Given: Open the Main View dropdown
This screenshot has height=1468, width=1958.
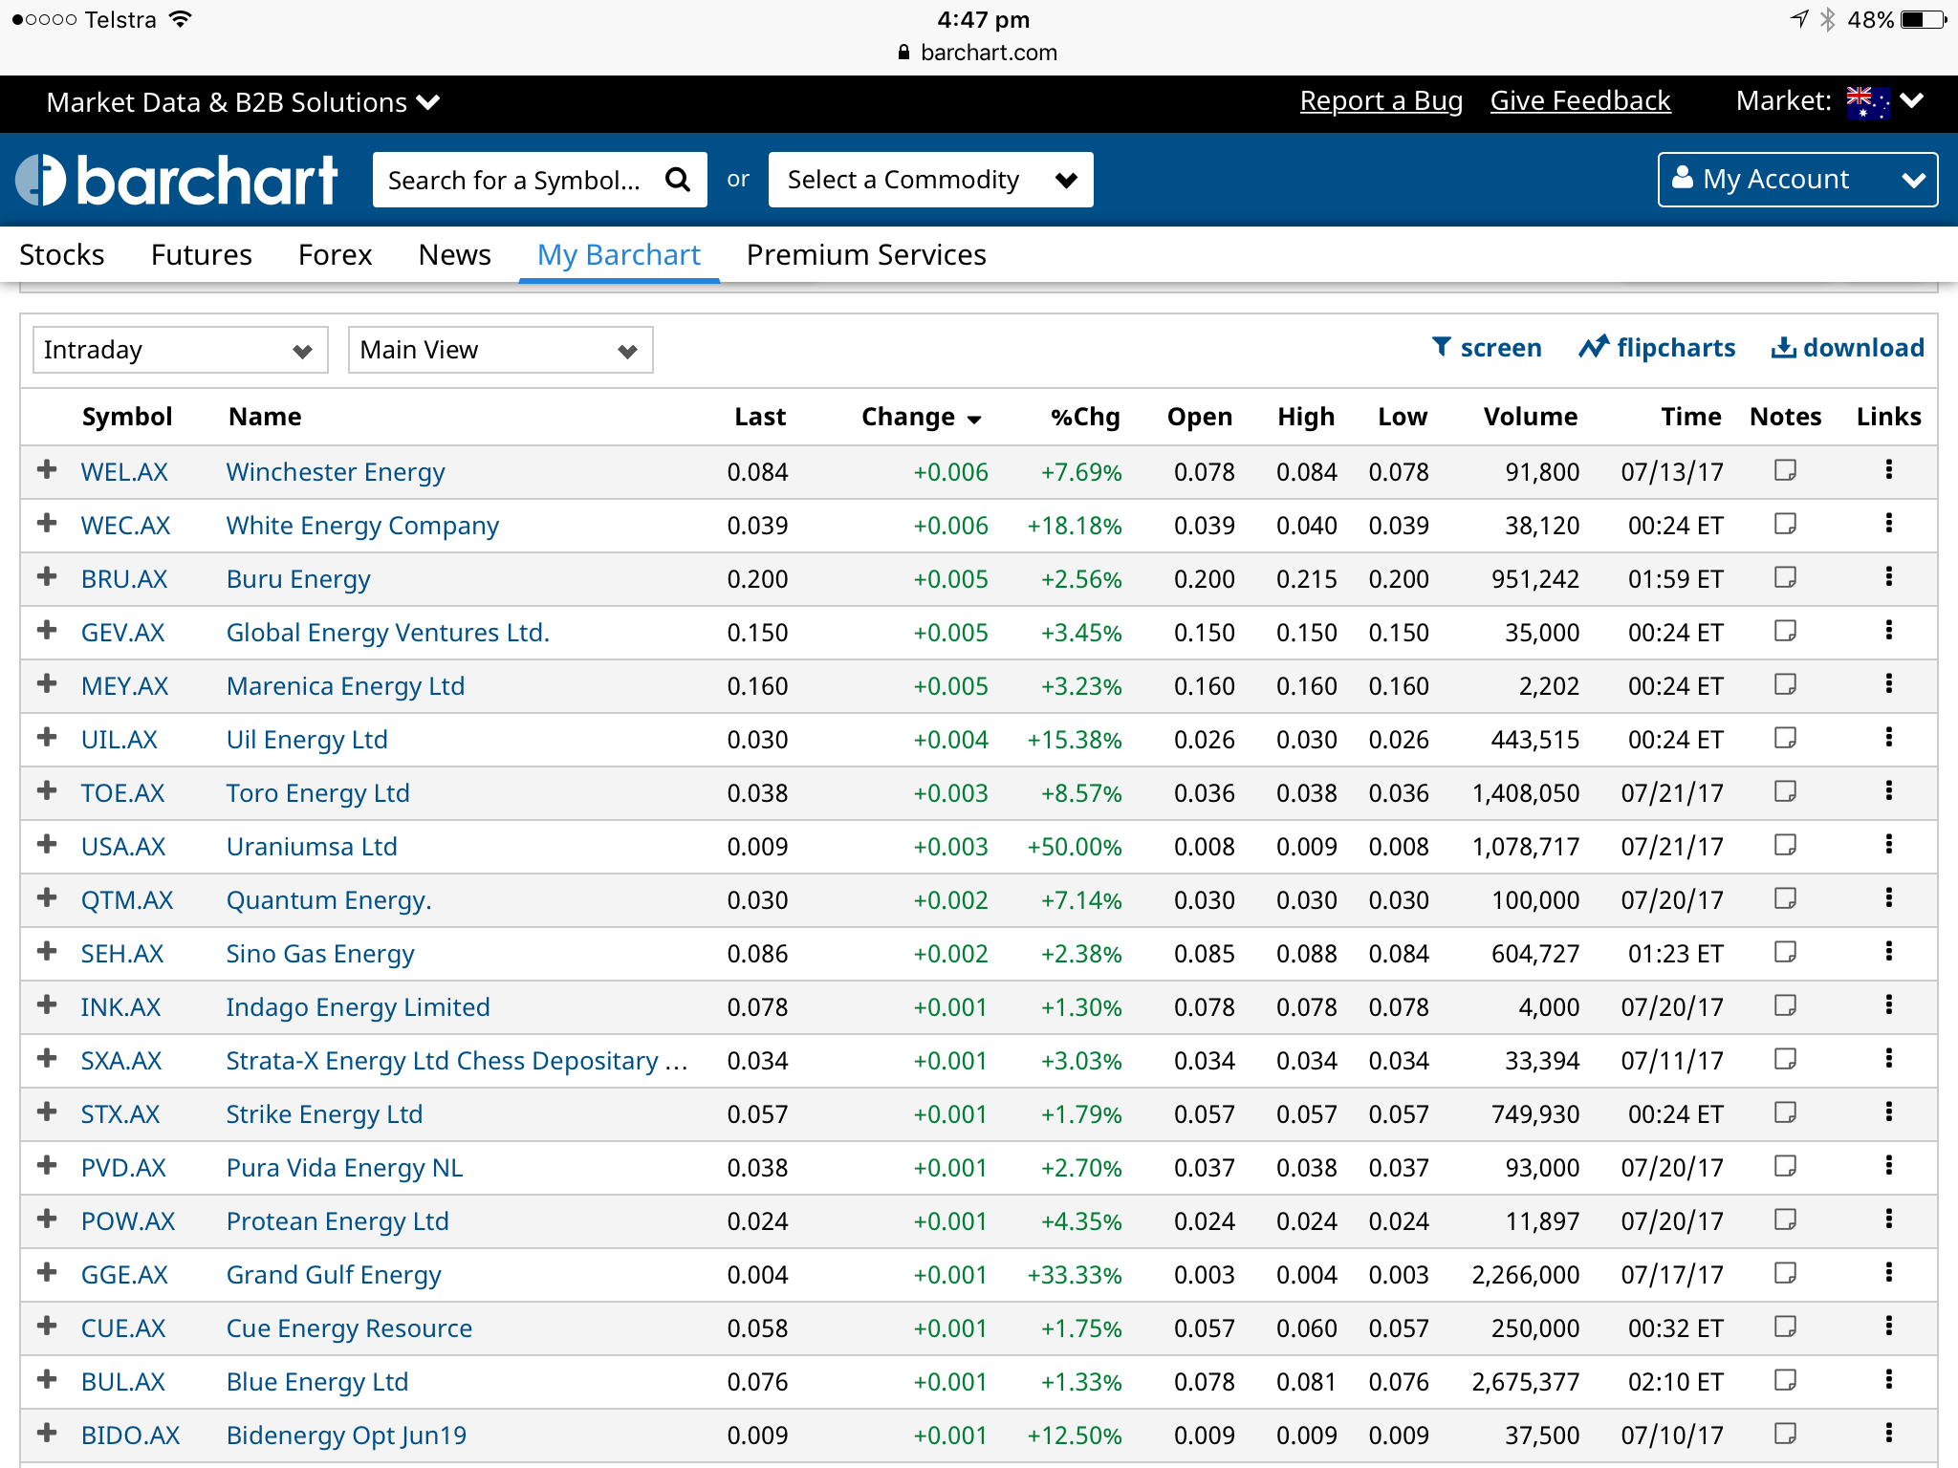Looking at the screenshot, I should (x=500, y=350).
